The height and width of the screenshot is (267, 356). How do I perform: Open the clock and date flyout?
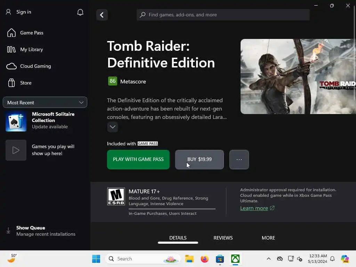(x=317, y=259)
